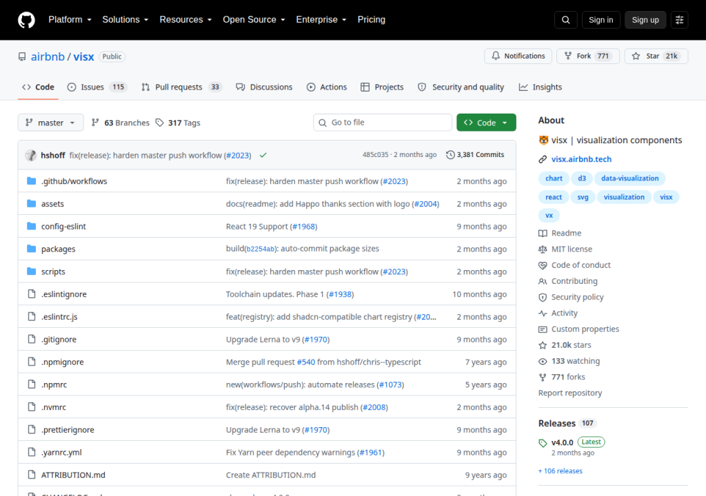Open the Security and quality tab
706x496 pixels.
tap(461, 87)
